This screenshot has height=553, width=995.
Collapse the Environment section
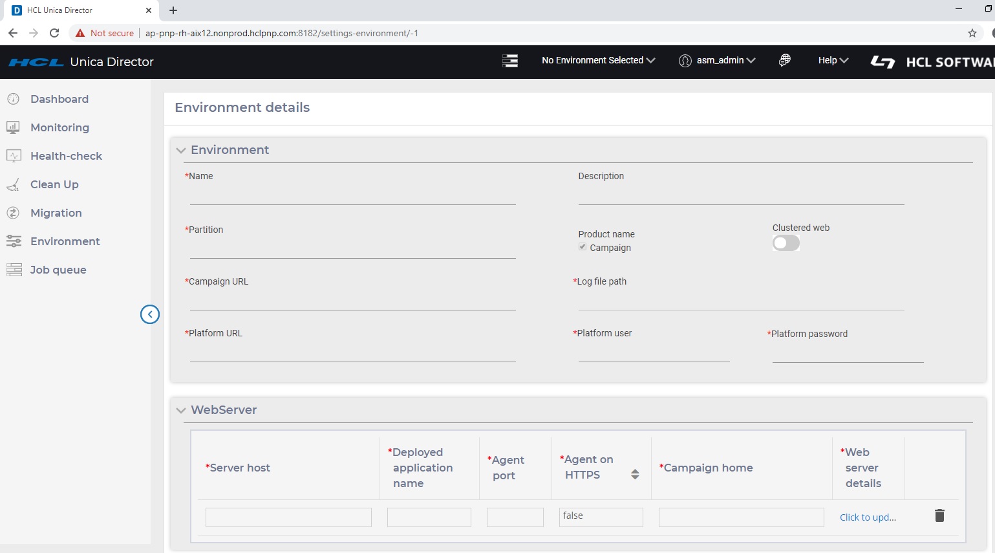click(181, 150)
